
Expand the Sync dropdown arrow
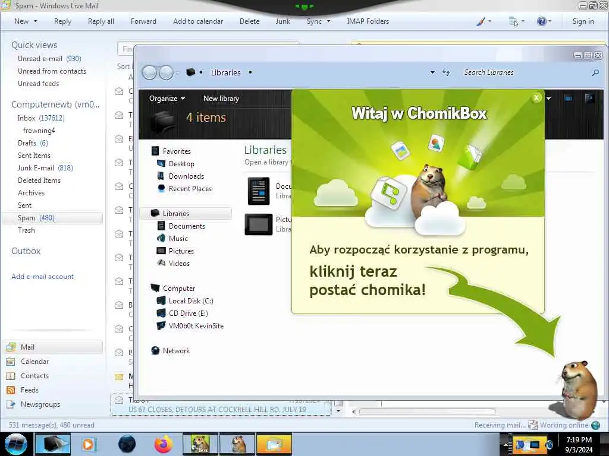point(328,21)
